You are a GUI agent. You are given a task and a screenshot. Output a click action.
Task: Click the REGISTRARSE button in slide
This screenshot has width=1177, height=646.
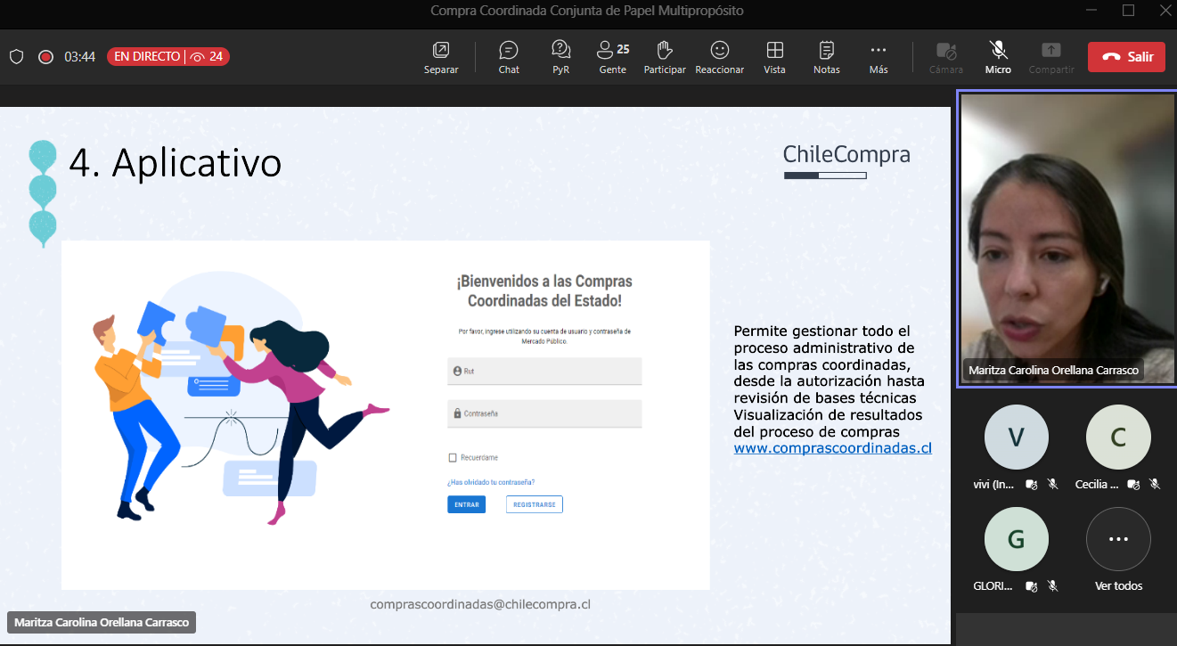pos(535,504)
